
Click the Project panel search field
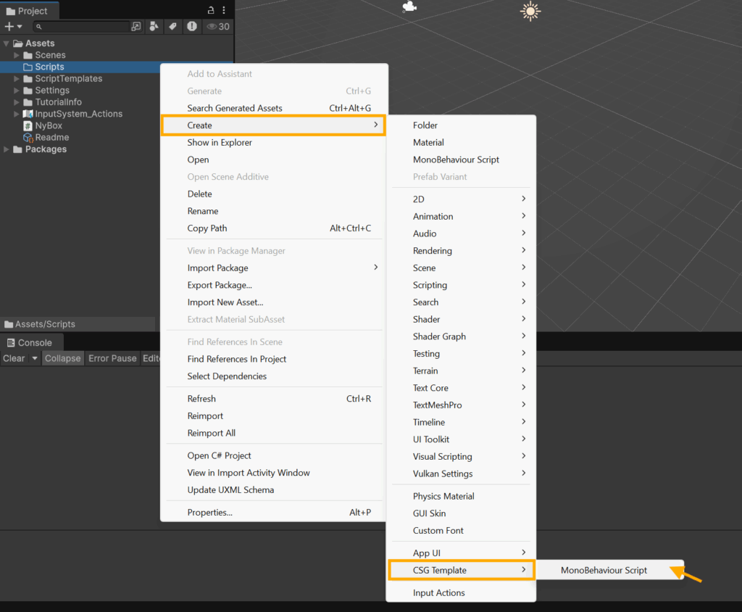click(82, 27)
